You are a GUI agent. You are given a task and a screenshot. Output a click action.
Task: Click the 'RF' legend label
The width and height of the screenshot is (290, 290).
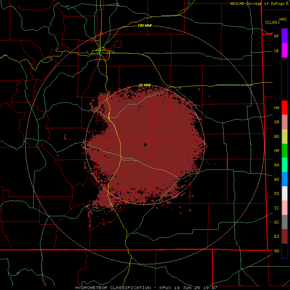tap(276, 36)
